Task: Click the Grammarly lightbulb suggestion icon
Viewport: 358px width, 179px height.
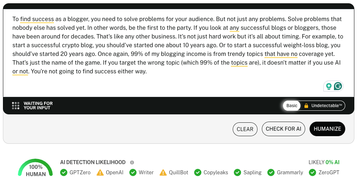Action: 329,86
